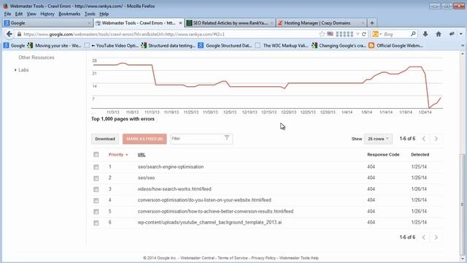The height and width of the screenshot is (263, 467).
Task: Close the Google tab
Action: pos(89,23)
